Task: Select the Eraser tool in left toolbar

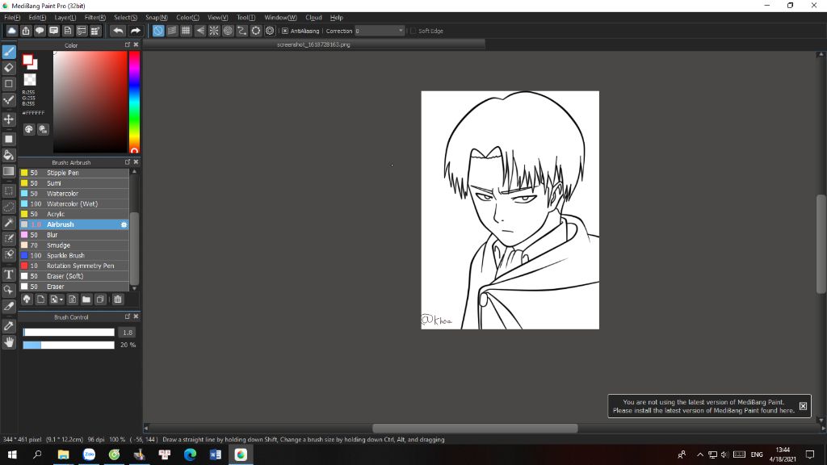Action: (9, 68)
